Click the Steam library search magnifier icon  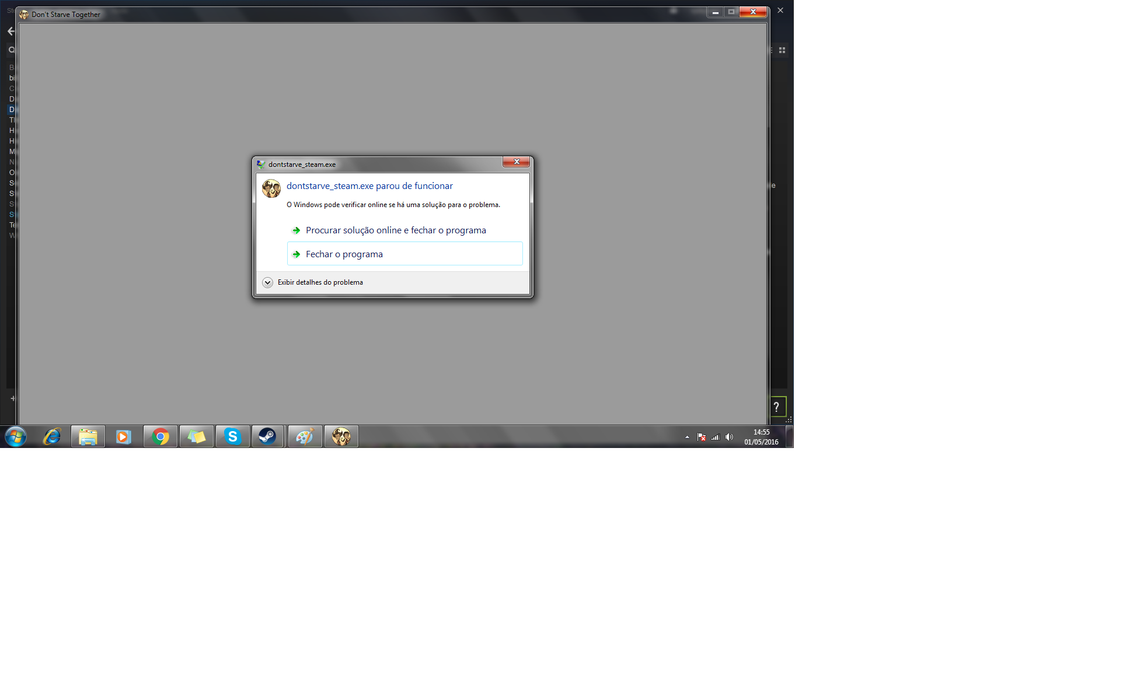point(11,50)
